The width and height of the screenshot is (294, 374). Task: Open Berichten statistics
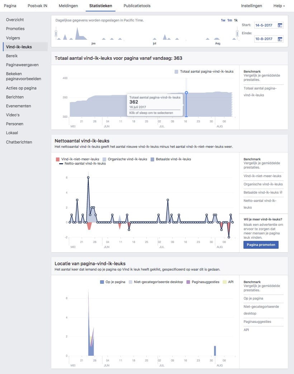coord(15,97)
